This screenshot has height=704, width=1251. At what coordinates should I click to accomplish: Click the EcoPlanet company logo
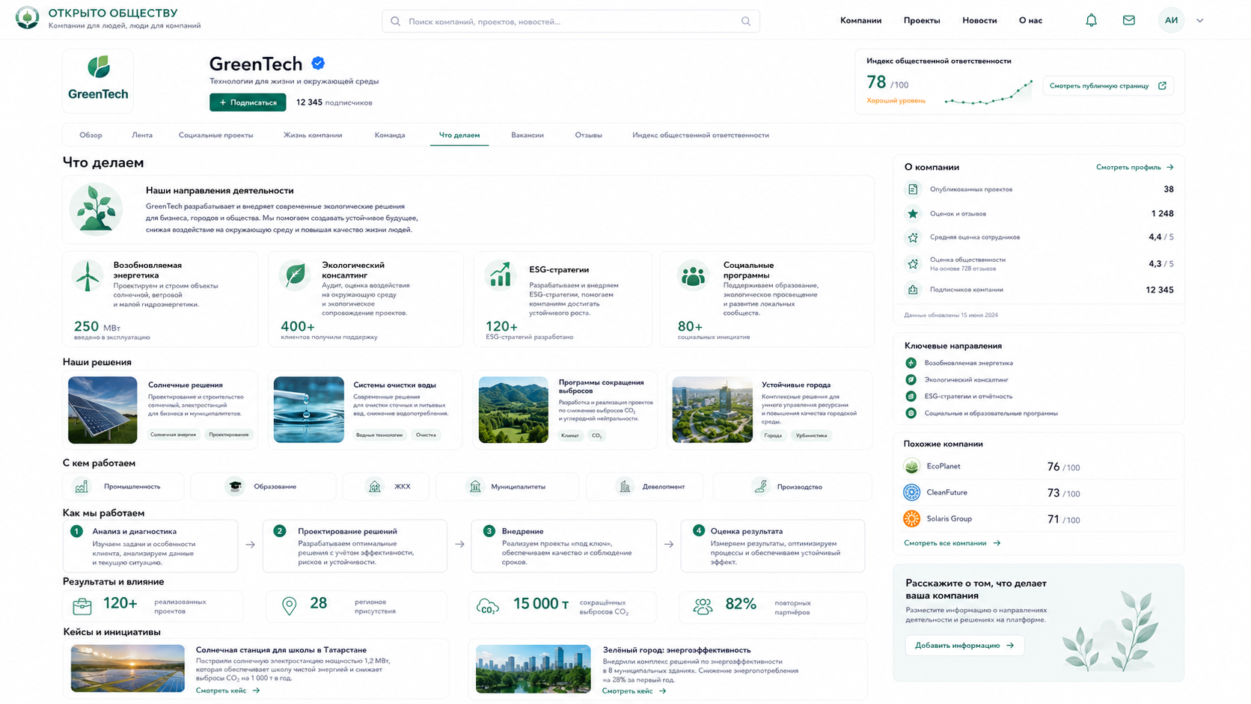click(x=911, y=467)
